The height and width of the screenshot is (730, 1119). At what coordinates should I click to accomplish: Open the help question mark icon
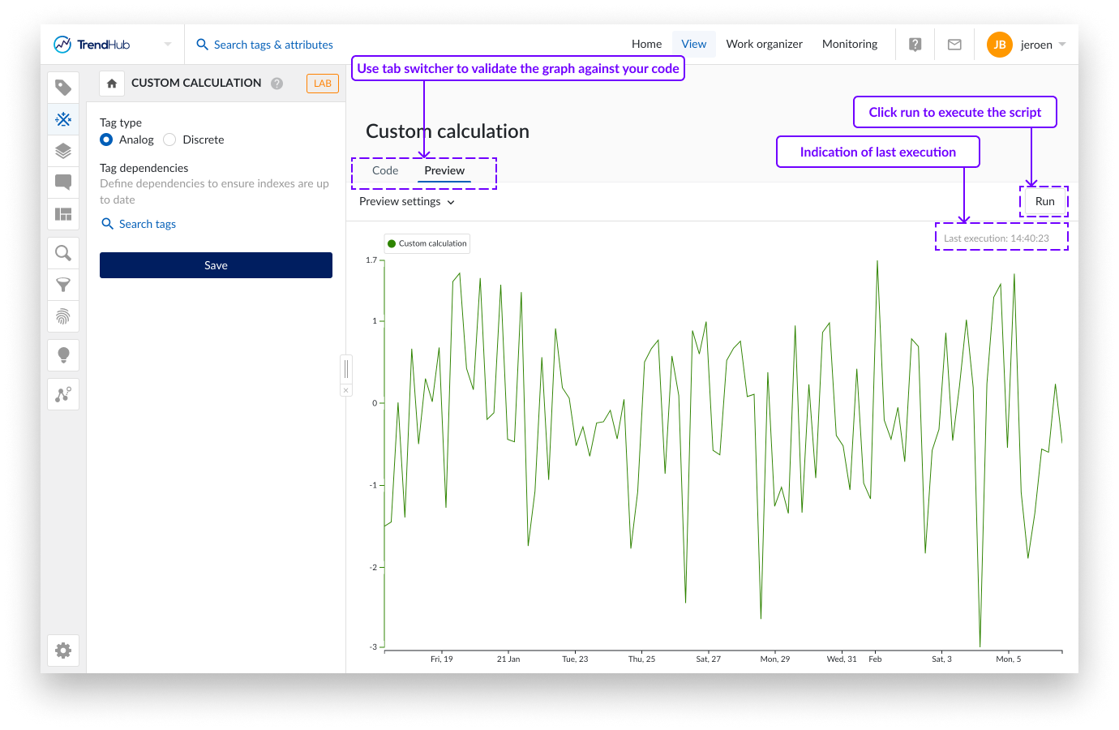coord(915,44)
